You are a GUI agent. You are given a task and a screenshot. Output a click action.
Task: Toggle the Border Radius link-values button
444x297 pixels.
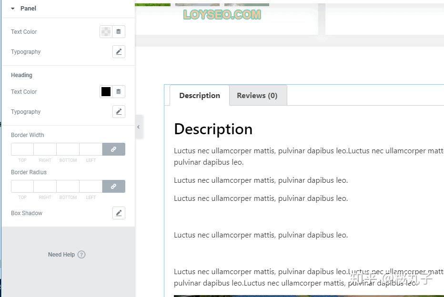point(113,187)
